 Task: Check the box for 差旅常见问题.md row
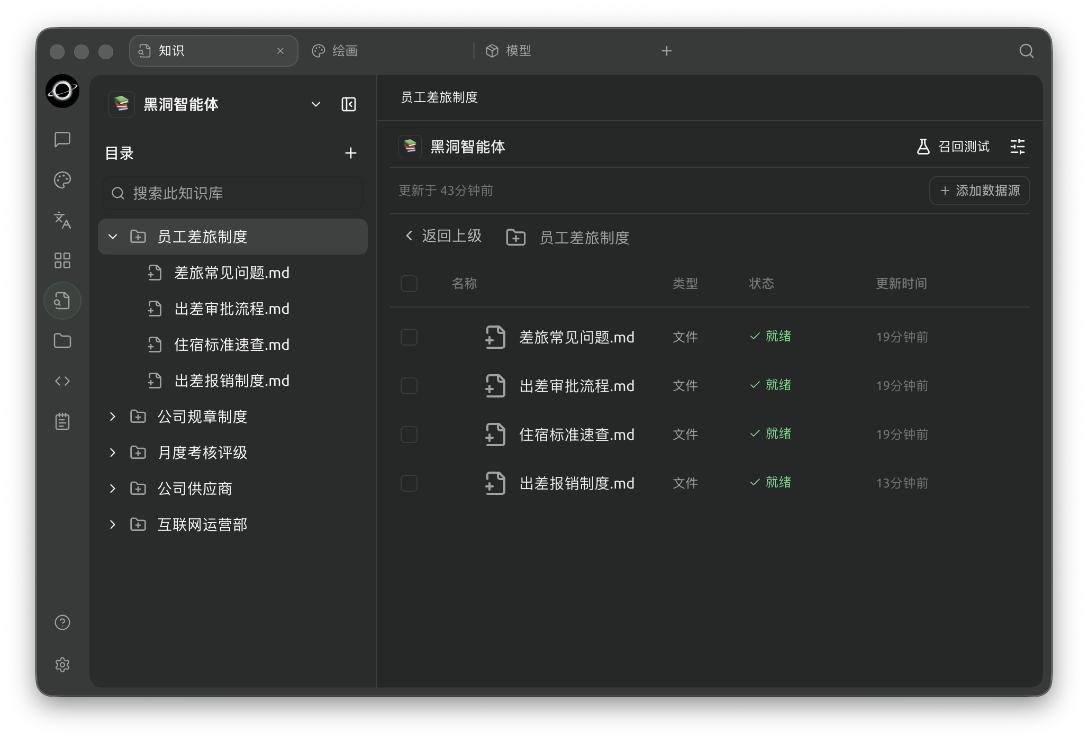click(x=409, y=337)
